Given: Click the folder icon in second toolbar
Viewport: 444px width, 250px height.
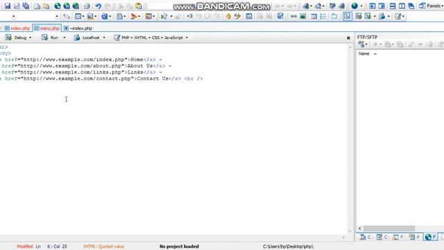Looking at the screenshot, I should (x=334, y=17).
